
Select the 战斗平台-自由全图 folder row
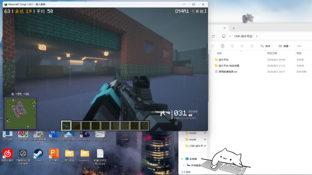click(261, 66)
